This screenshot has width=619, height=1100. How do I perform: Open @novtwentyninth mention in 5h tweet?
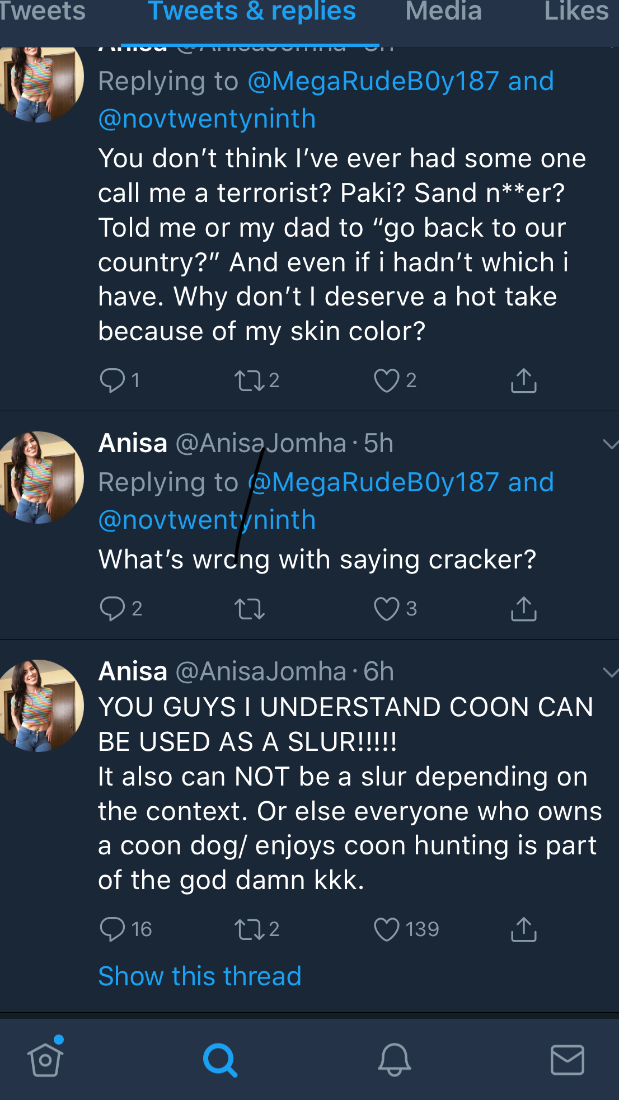(x=207, y=520)
